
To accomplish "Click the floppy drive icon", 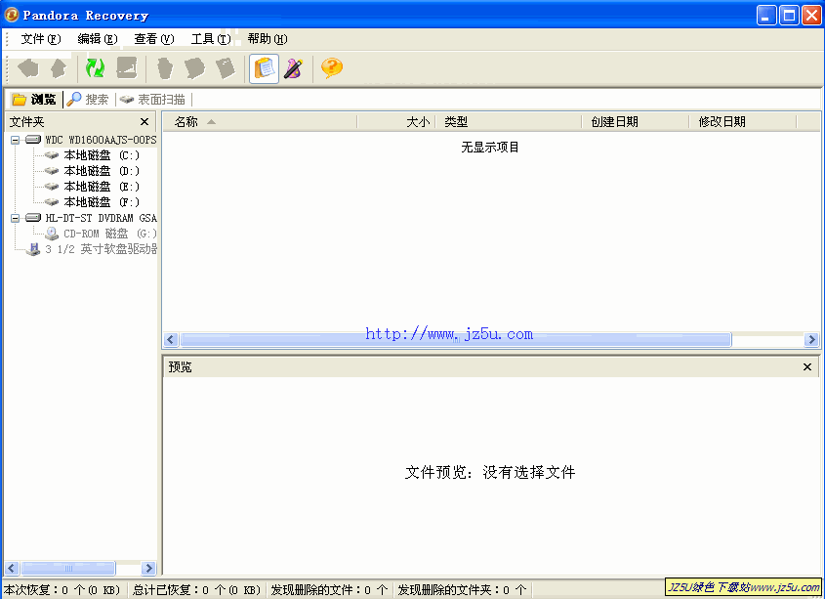I will (x=32, y=249).
